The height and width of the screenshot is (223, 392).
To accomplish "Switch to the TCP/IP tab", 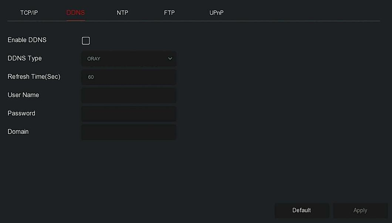I will (x=29, y=13).
